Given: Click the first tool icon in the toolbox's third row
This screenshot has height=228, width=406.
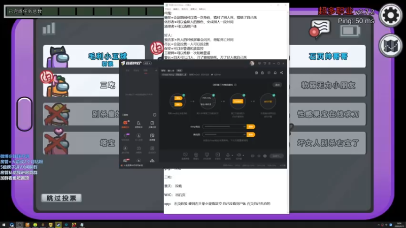Looking at the screenshot, I should click(125, 149).
